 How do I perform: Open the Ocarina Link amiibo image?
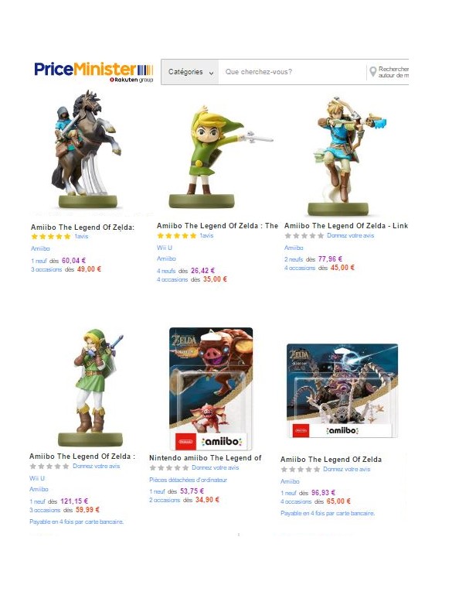(93, 388)
